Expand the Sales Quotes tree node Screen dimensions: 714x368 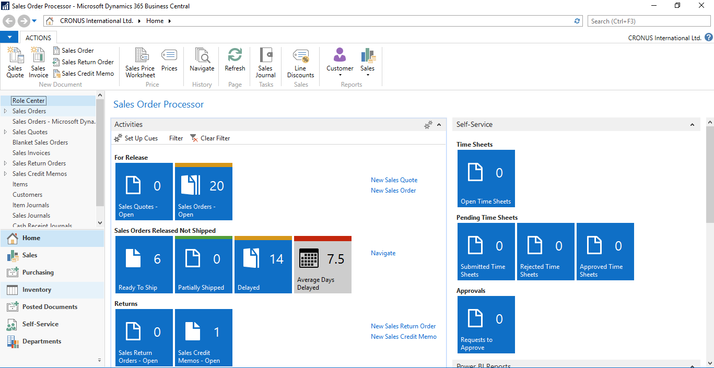[x=5, y=132]
